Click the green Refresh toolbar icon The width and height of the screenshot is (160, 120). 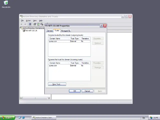point(38,24)
